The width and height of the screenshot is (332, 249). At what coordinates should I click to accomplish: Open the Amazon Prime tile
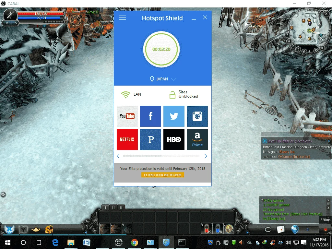(197, 139)
